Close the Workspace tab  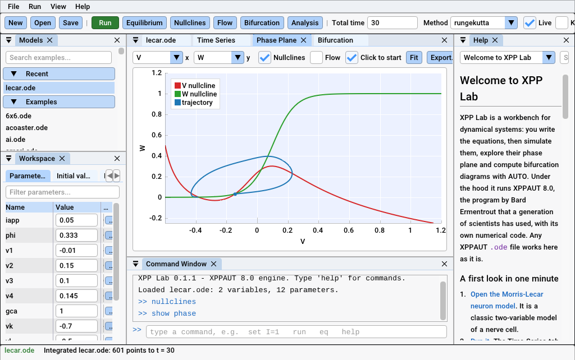click(x=62, y=159)
